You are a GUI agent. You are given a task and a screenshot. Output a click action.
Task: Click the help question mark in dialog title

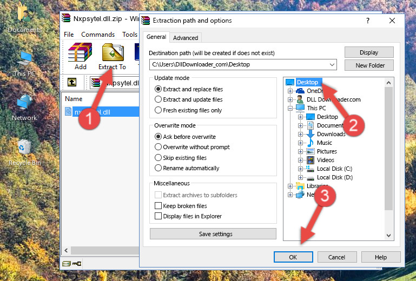pos(368,21)
